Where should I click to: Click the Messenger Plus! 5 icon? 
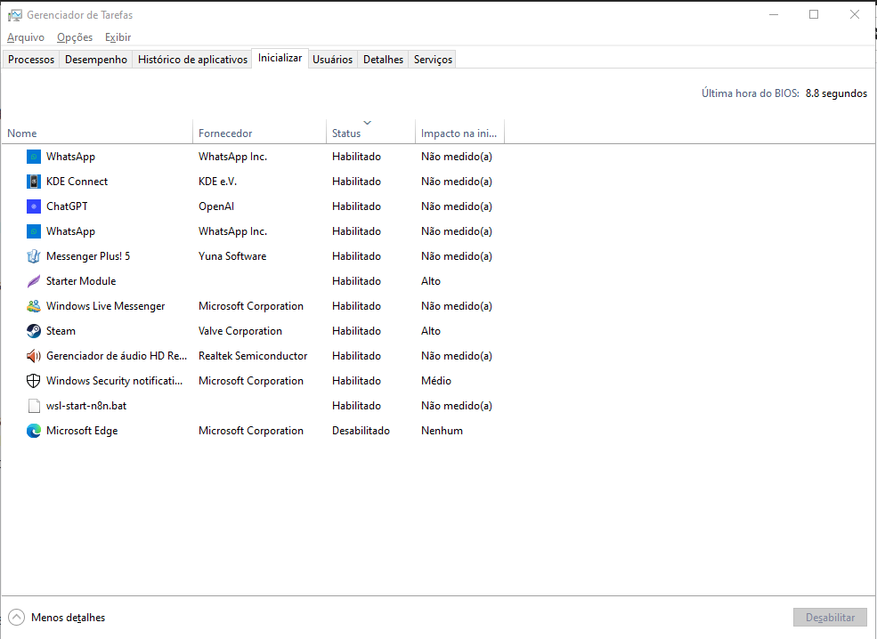(x=34, y=256)
